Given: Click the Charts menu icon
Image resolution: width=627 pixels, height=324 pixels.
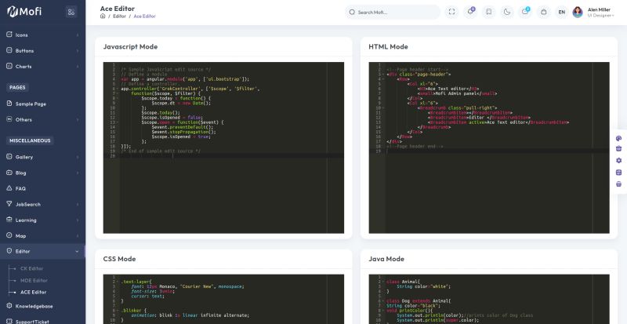Looking at the screenshot, I should tap(9, 66).
